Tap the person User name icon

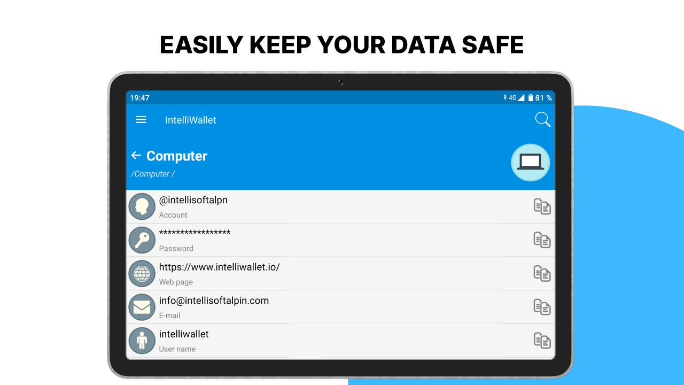tap(142, 341)
